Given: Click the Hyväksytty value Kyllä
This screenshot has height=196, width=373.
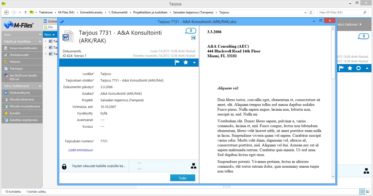Looking at the screenshot, I should 104,113.
